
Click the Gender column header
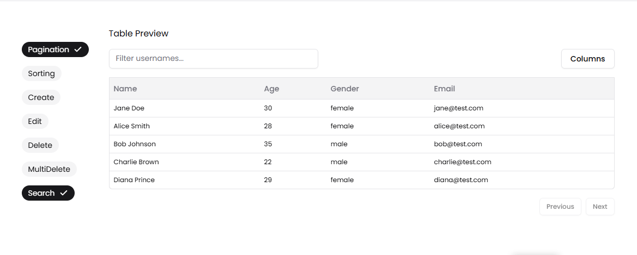coord(344,89)
